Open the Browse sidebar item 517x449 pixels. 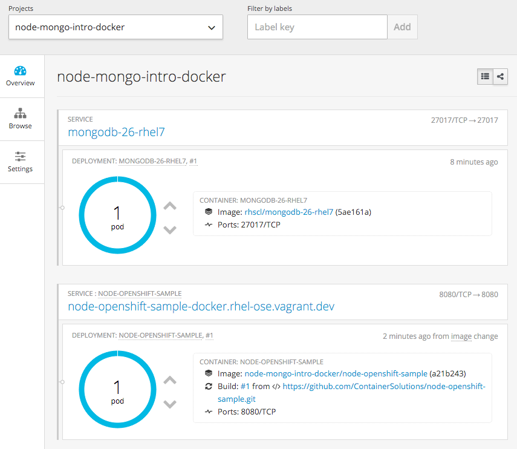click(x=21, y=114)
